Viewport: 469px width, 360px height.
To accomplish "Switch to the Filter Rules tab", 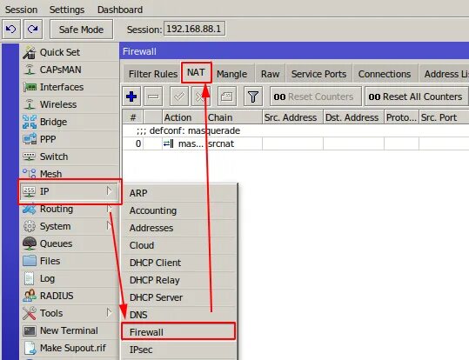I will pyautogui.click(x=153, y=74).
